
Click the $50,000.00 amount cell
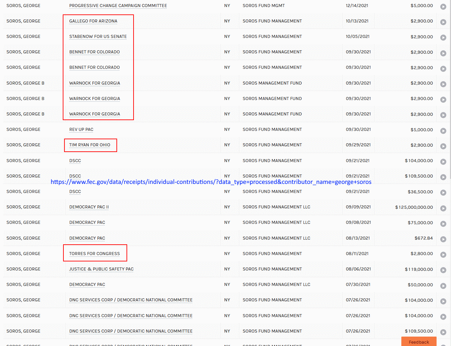pyautogui.click(x=420, y=285)
